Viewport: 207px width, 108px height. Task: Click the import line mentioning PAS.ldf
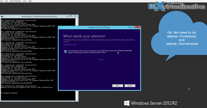(x=28, y=80)
